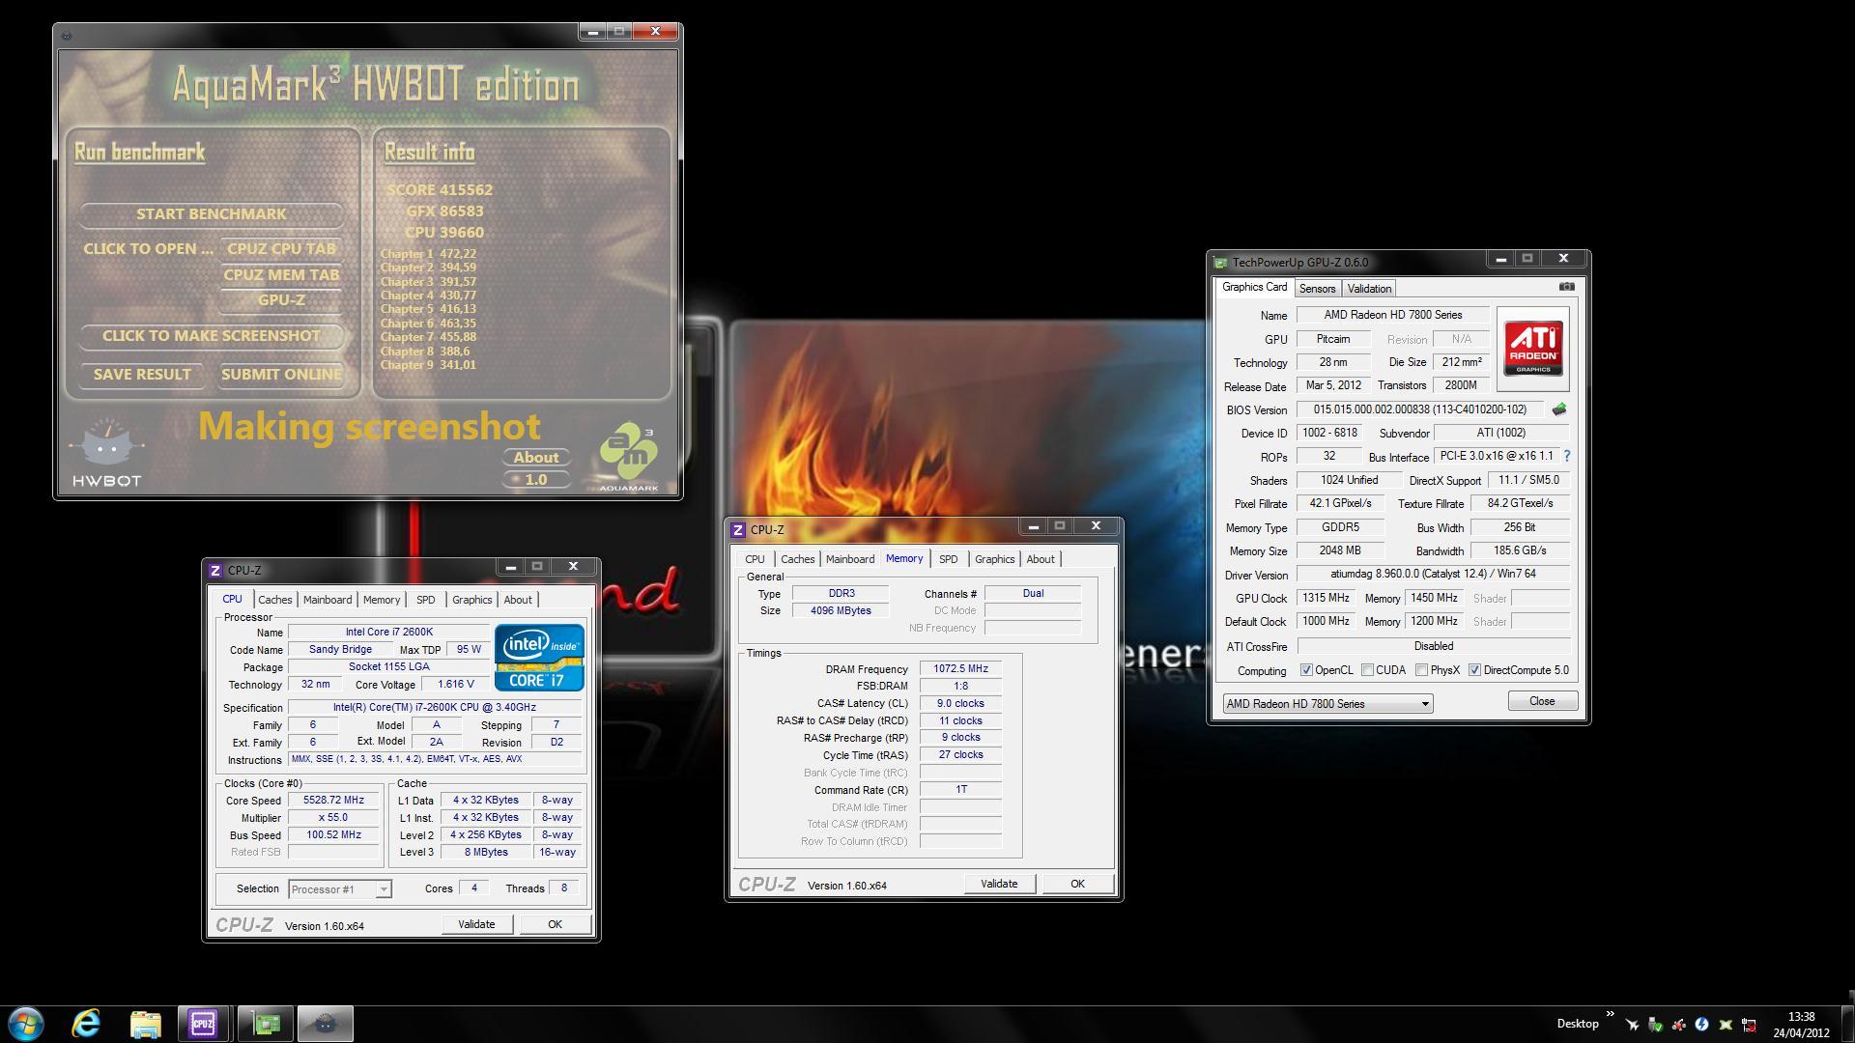Screen dimensions: 1855x1043
Task: Click the taskbar clock showing 13:38
Action: (x=1801, y=1024)
